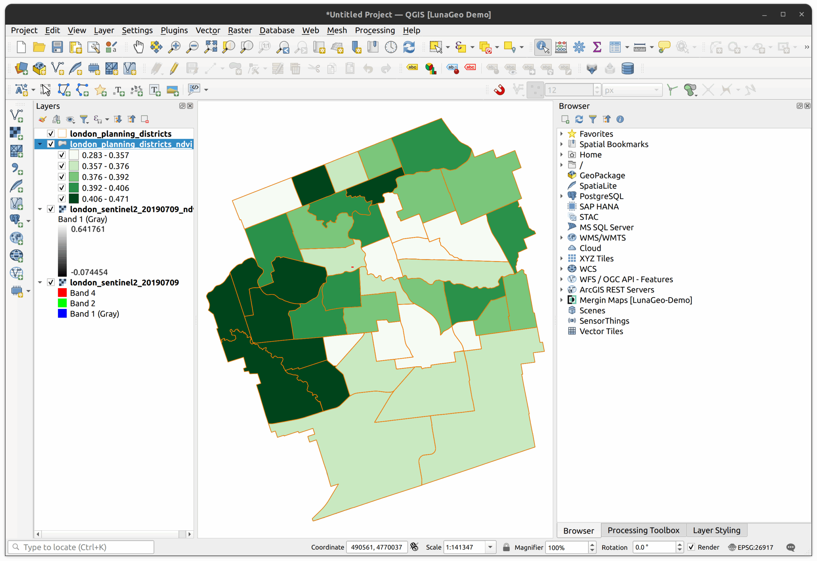Disable the Render checkbox in status bar
This screenshot has height=561, width=817.
click(x=691, y=547)
